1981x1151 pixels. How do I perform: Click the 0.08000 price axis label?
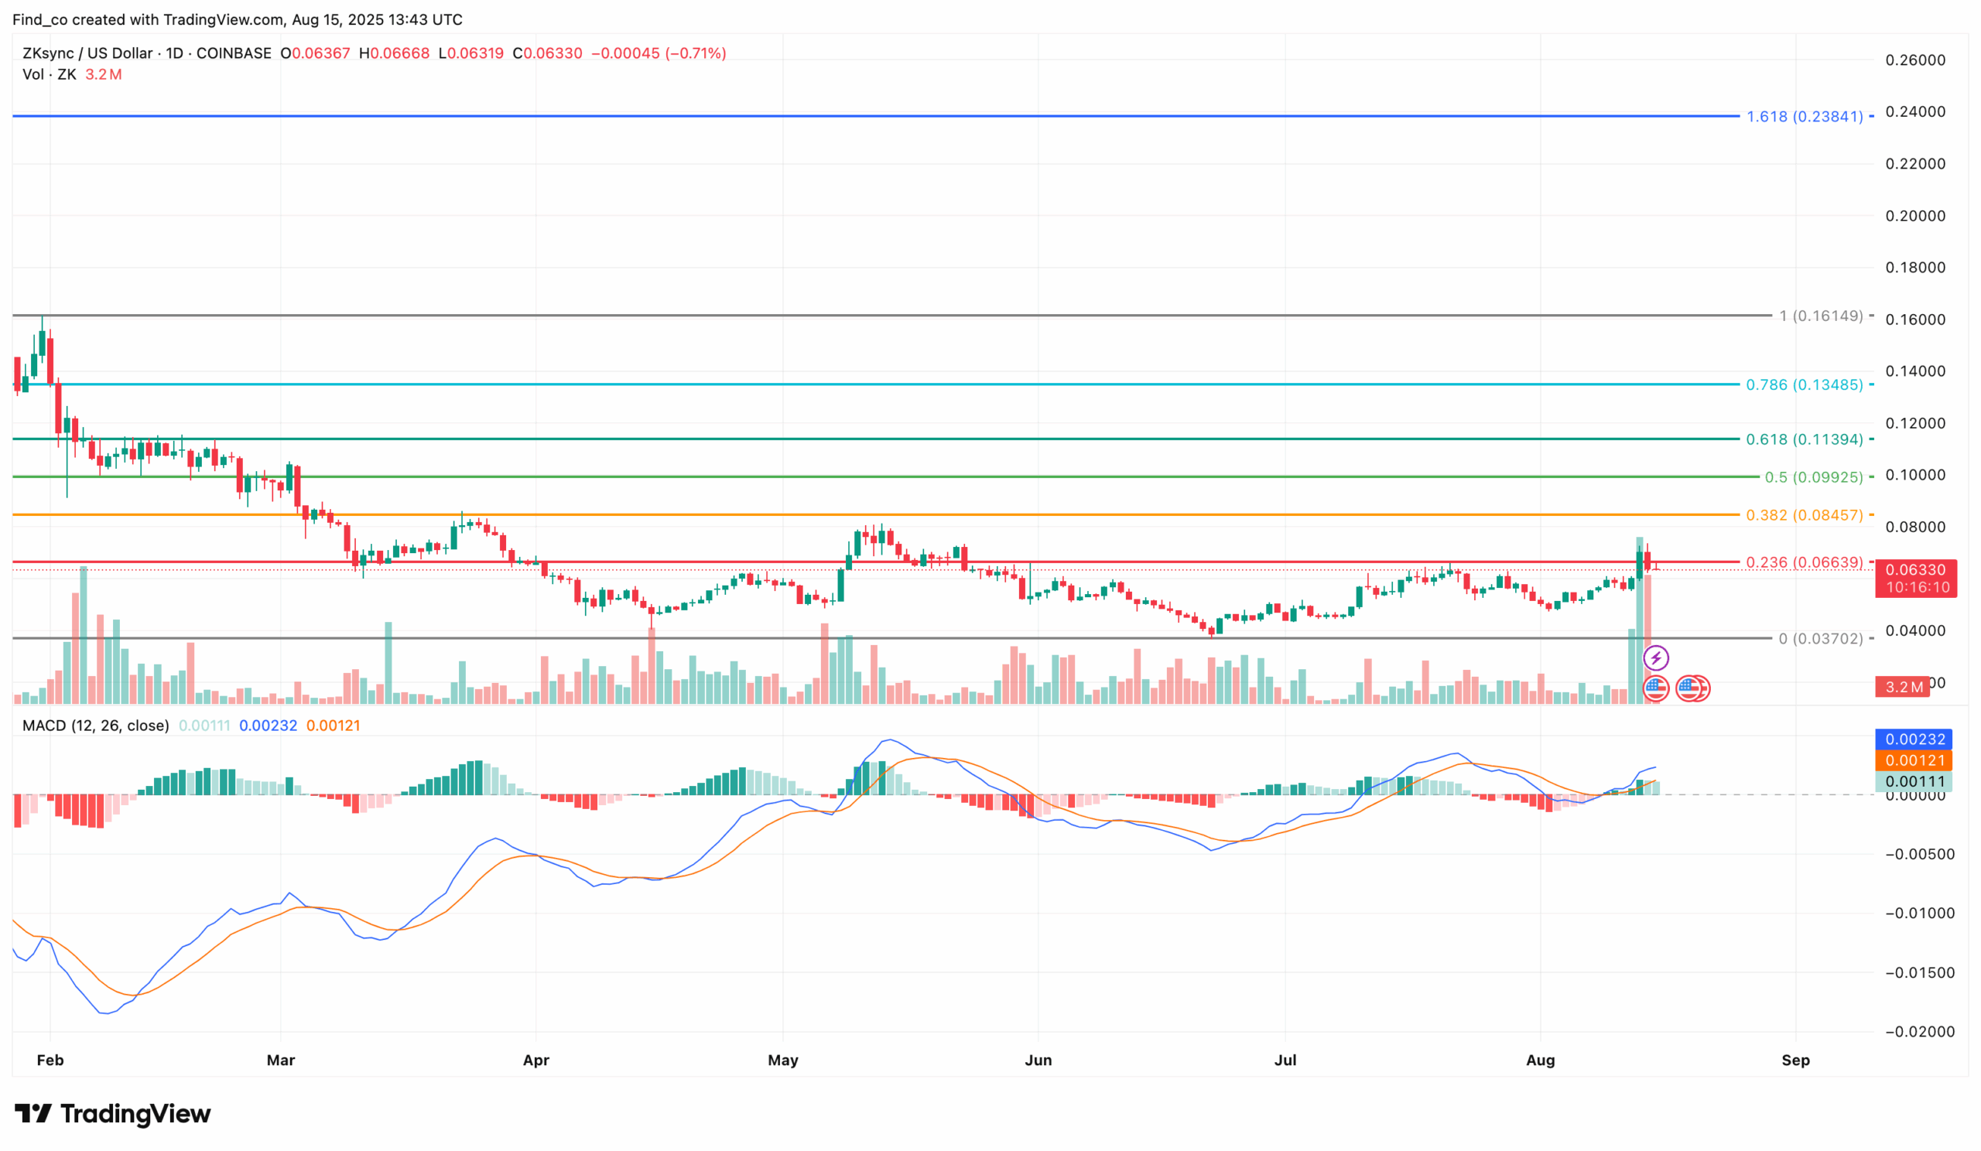pos(1916,528)
